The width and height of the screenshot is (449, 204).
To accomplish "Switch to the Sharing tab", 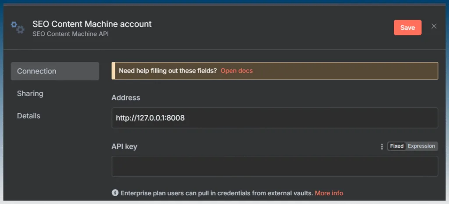I will click(30, 93).
